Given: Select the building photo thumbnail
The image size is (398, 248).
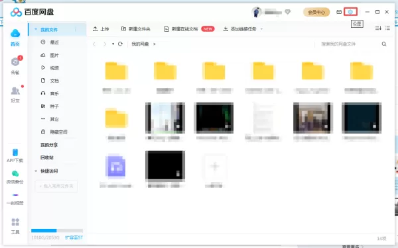Looking at the screenshot, I should point(165,118).
